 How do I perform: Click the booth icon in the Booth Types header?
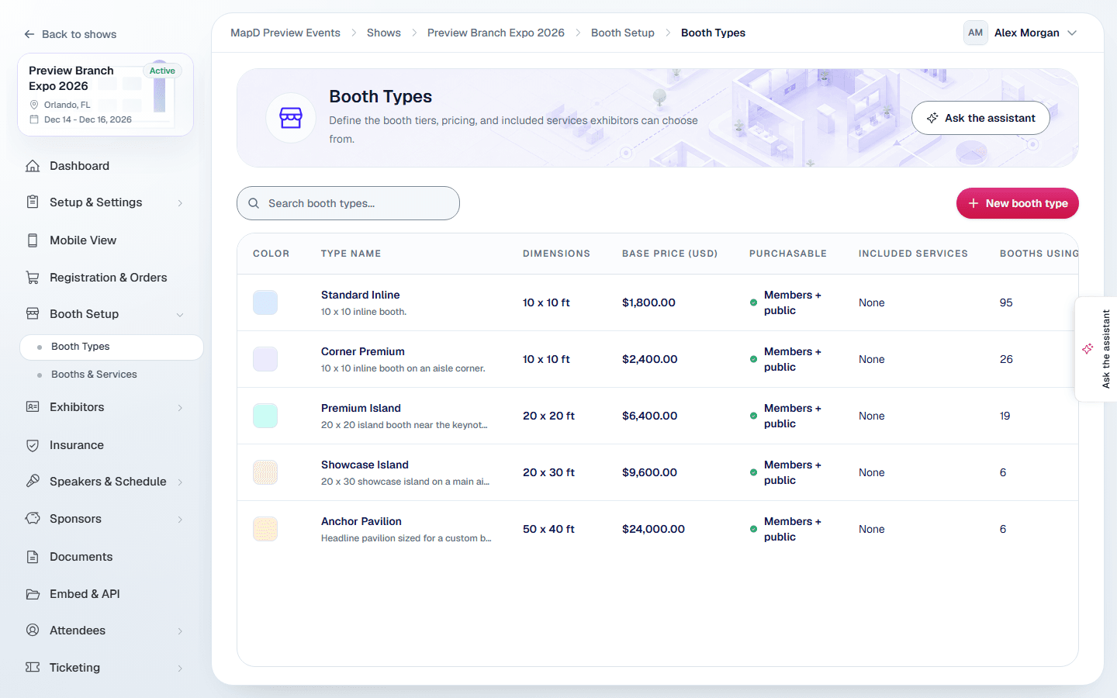click(x=291, y=118)
